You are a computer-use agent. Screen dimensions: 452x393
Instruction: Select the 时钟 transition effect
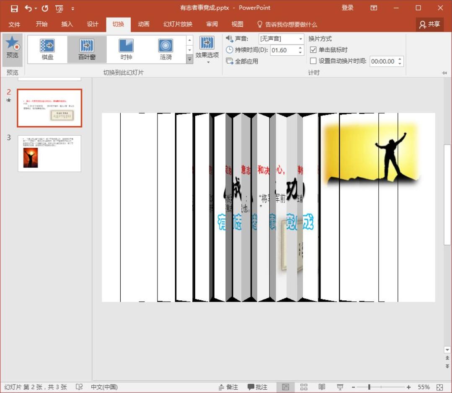pyautogui.click(x=126, y=49)
